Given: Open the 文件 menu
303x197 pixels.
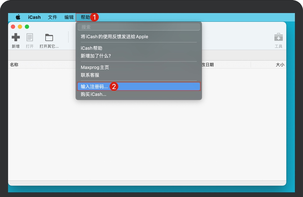Looking at the screenshot, I should coord(53,17).
